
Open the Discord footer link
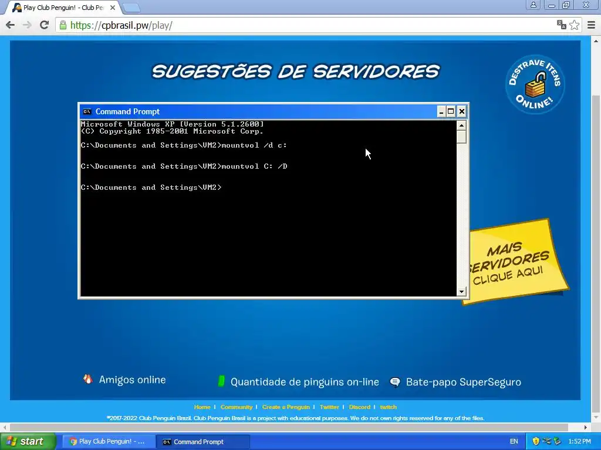click(360, 407)
